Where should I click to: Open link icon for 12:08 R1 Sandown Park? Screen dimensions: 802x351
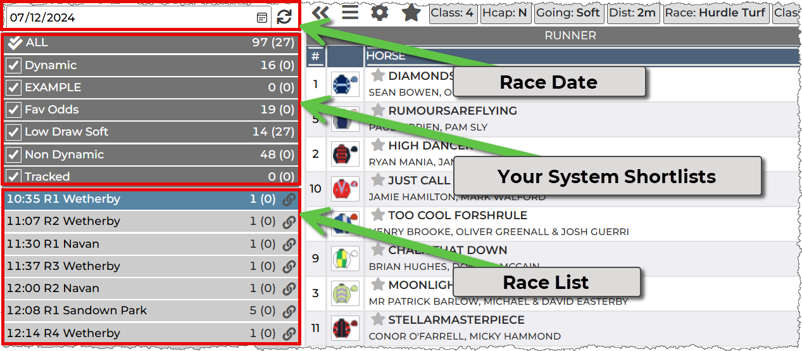pyautogui.click(x=289, y=311)
